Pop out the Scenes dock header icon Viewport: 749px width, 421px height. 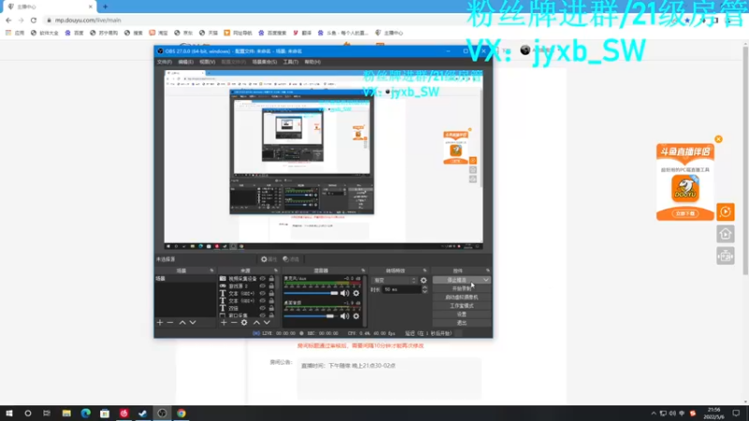(x=212, y=270)
